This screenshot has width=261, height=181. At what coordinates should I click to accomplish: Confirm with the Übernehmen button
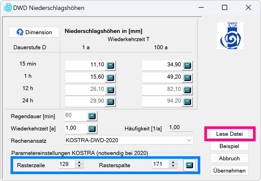tap(229, 171)
